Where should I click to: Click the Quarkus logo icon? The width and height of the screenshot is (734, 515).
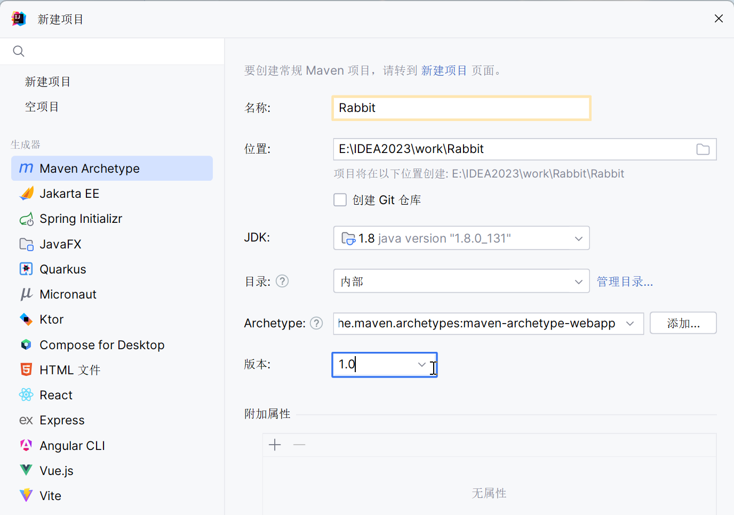pos(26,269)
